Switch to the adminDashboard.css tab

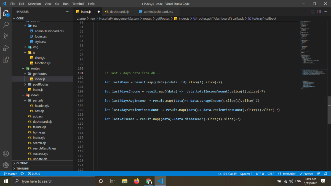pyautogui.click(x=158, y=12)
